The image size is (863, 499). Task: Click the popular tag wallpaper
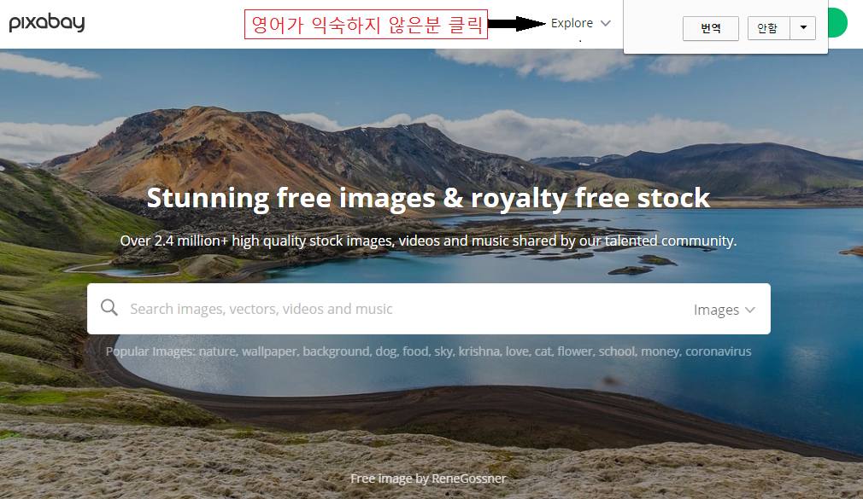(270, 351)
